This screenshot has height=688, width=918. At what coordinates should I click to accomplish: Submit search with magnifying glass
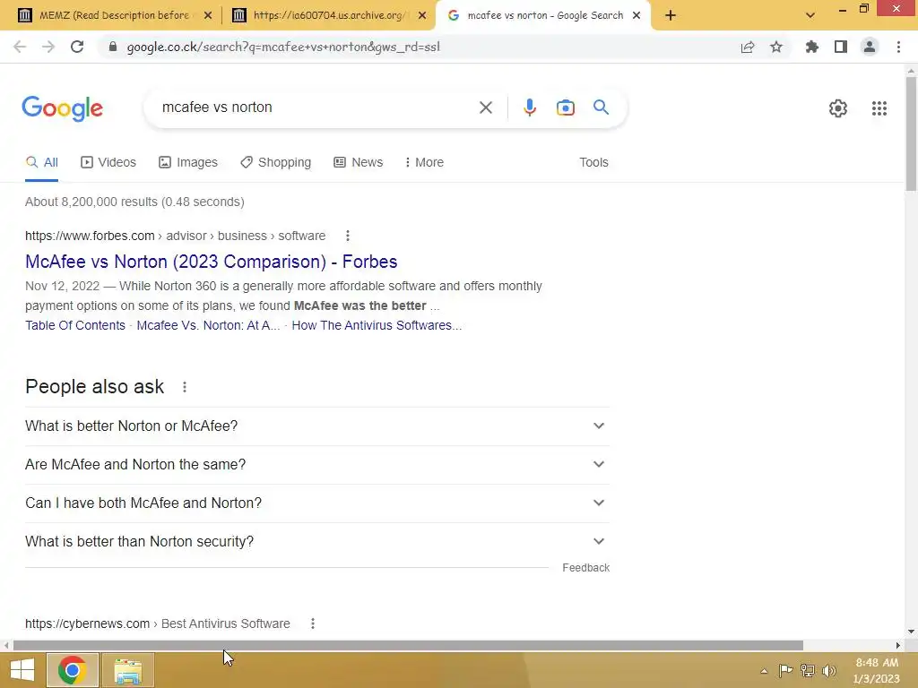(601, 107)
